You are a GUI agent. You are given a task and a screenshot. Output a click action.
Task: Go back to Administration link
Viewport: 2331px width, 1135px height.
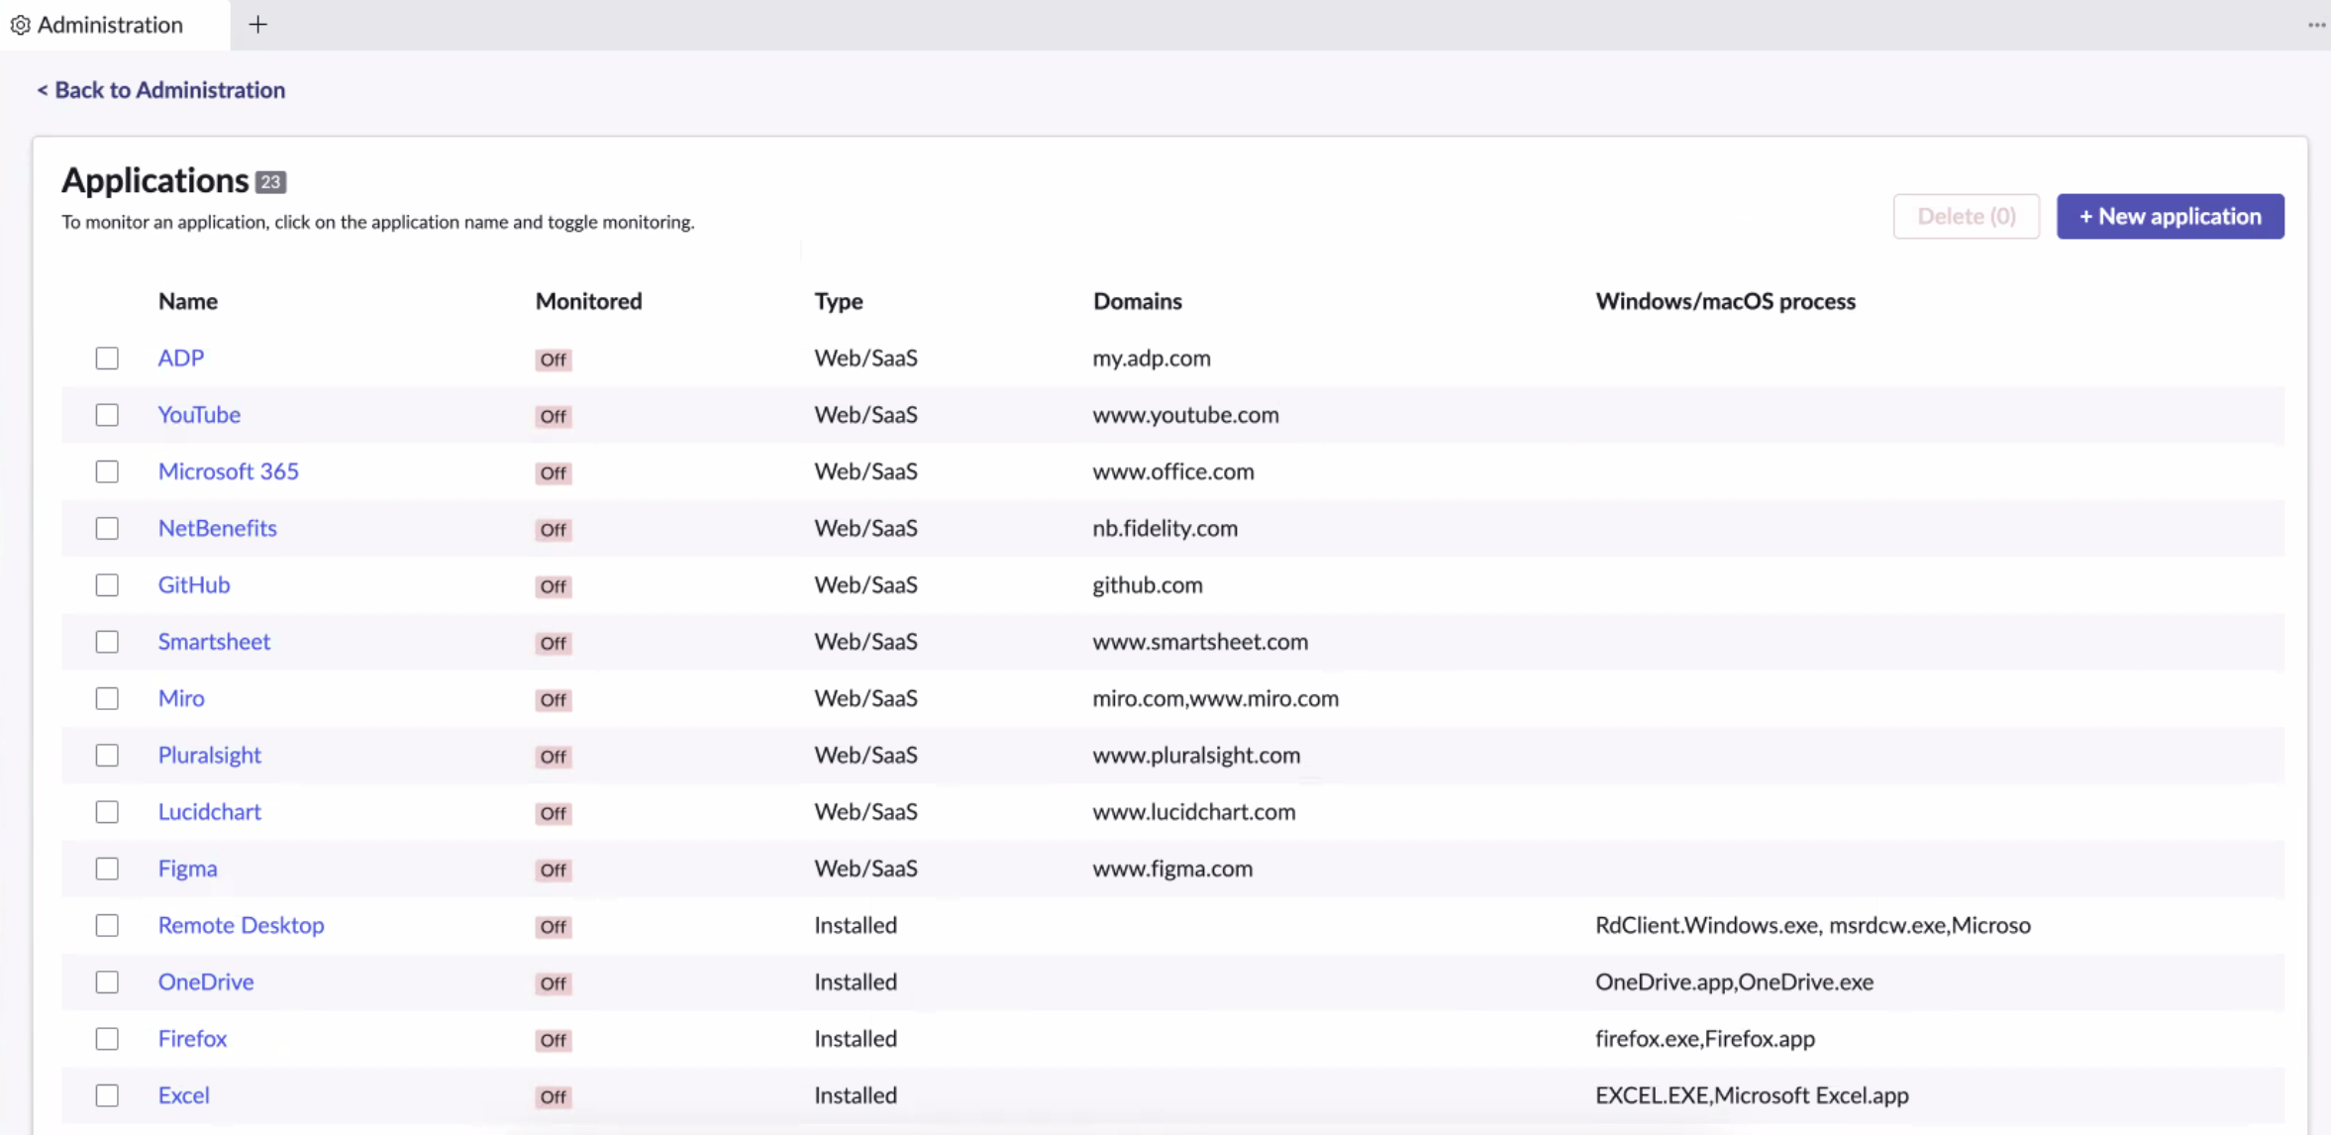pos(160,90)
